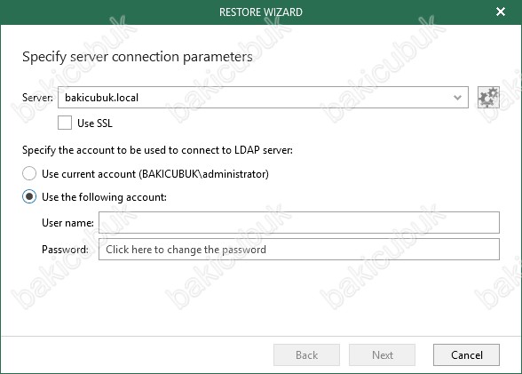Click the 'Server:' field label
Image resolution: width=522 pixels, height=374 pixels.
click(37, 98)
